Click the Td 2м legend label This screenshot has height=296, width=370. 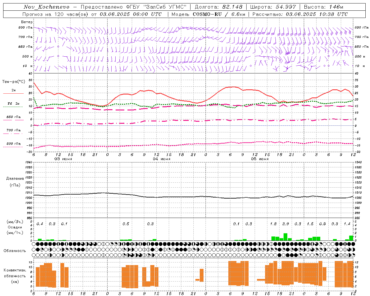coord(14,103)
